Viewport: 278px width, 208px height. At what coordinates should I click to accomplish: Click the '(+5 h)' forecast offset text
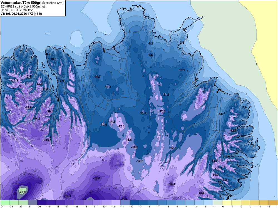pyautogui.click(x=38, y=14)
